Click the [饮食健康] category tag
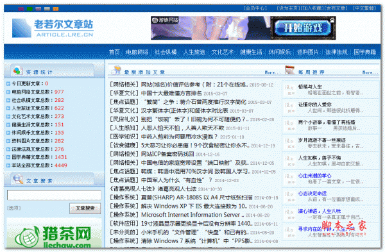 pyautogui.click(x=124, y=146)
